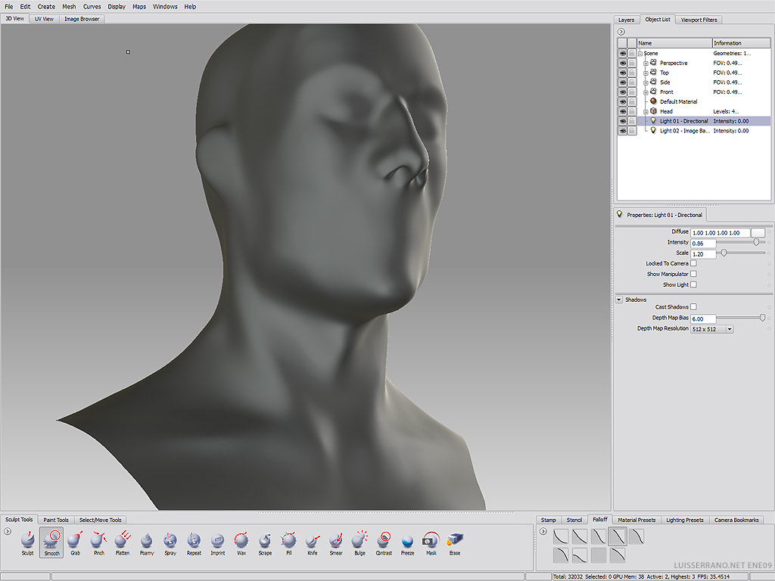Enable the Locked To Camera checkbox
775x581 pixels.
click(693, 263)
